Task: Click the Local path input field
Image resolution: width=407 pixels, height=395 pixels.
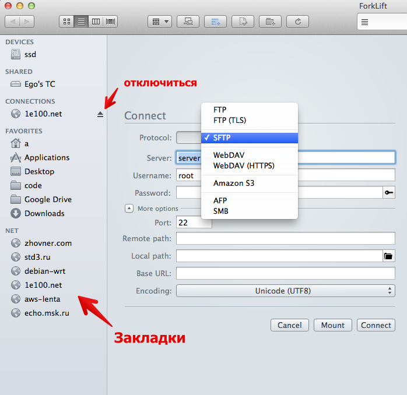Action: click(279, 256)
